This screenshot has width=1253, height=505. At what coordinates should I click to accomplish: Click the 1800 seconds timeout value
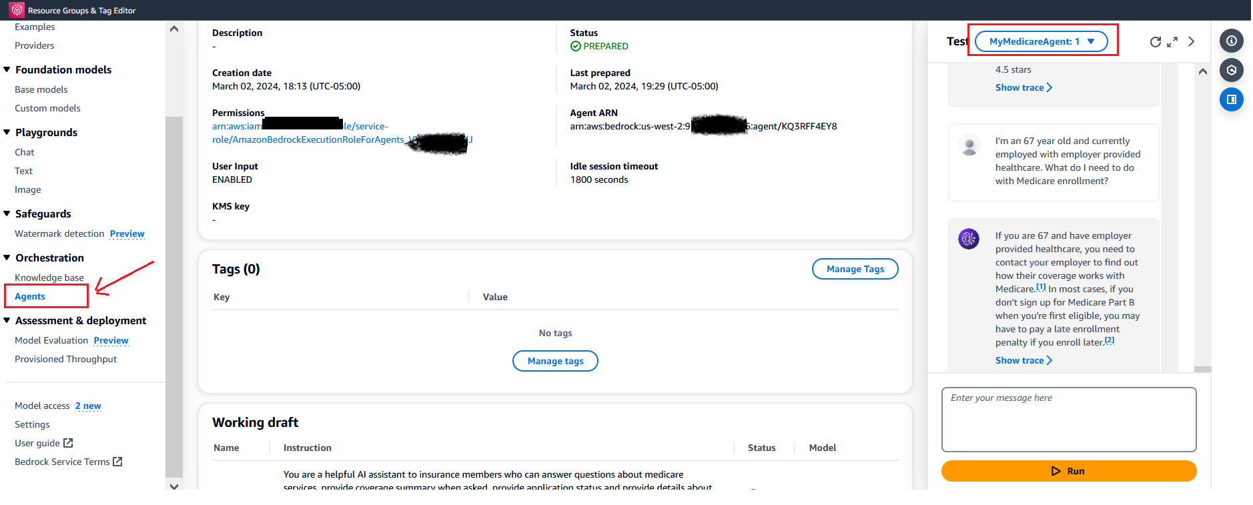point(599,179)
